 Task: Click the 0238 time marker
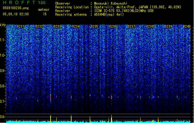(150, 26)
